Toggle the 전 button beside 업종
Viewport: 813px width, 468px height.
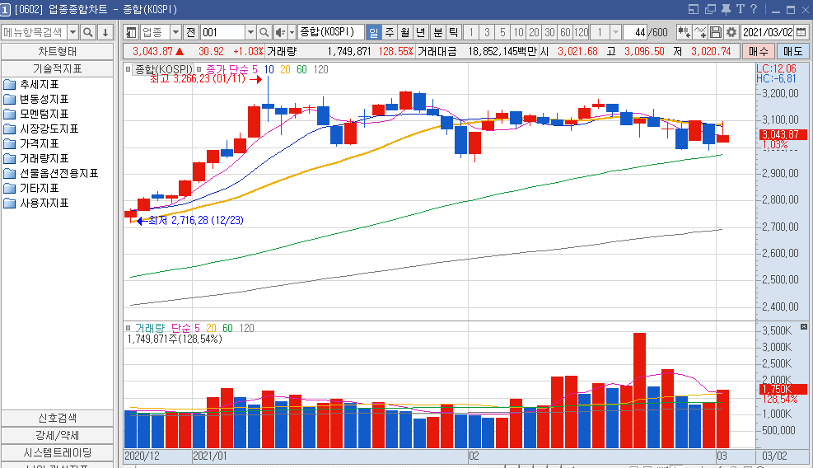191,32
